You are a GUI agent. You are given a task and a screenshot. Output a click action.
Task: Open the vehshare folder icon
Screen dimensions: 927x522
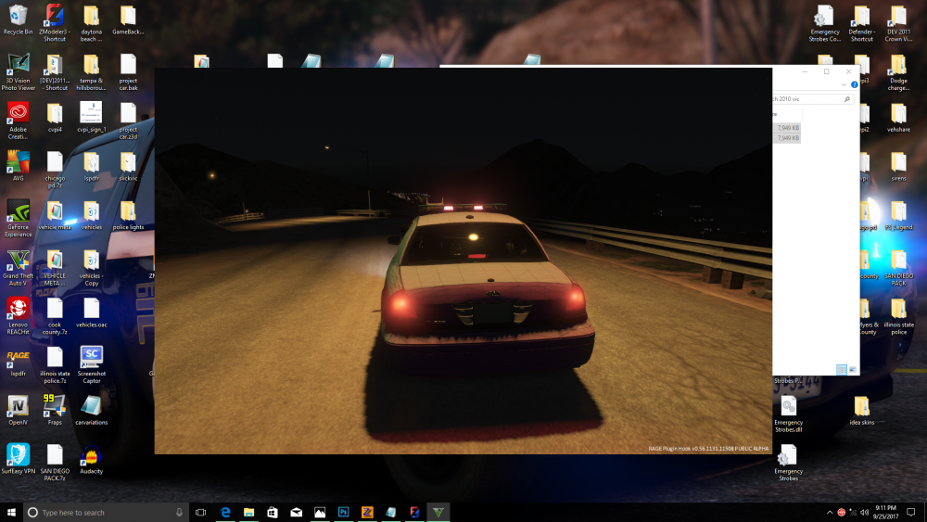pyautogui.click(x=898, y=118)
